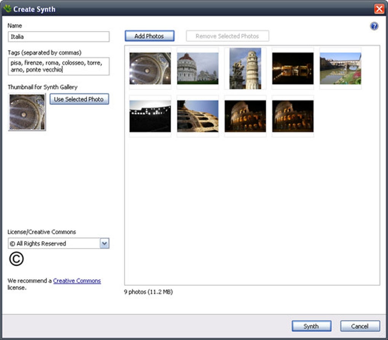Select the dark Colosseum interior night thumbnail

(150, 116)
